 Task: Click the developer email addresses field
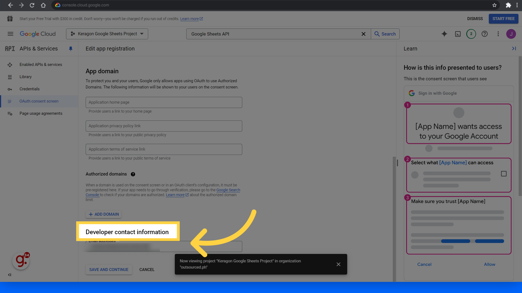[164, 246]
